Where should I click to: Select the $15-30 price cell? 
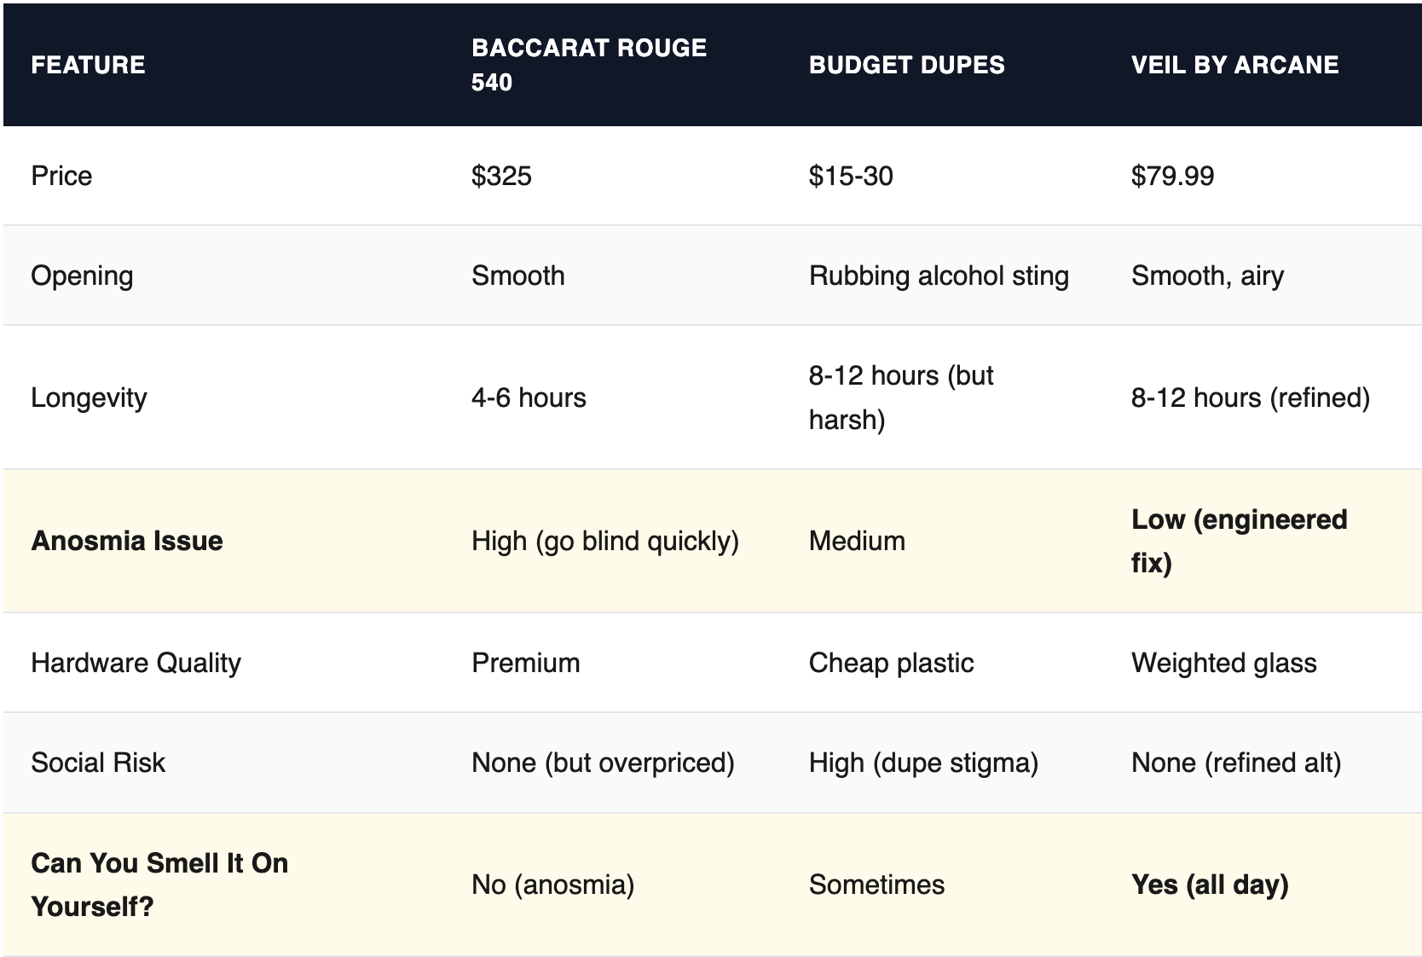pos(851,176)
